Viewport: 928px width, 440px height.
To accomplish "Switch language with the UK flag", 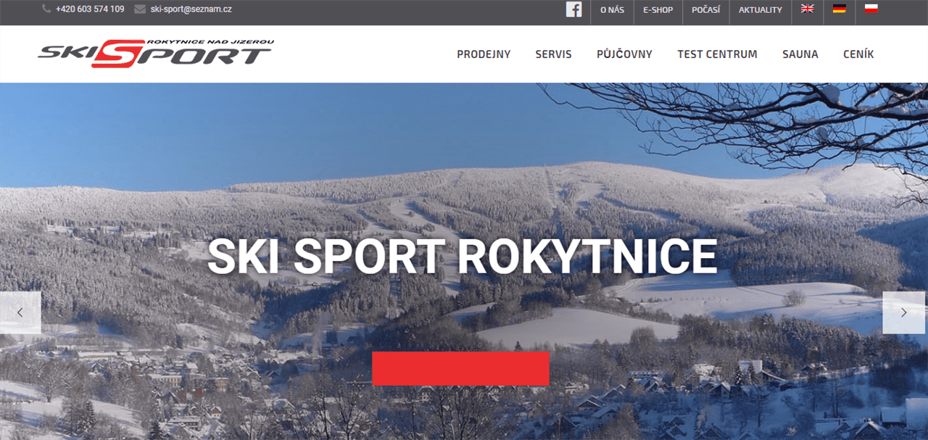I will point(807,9).
